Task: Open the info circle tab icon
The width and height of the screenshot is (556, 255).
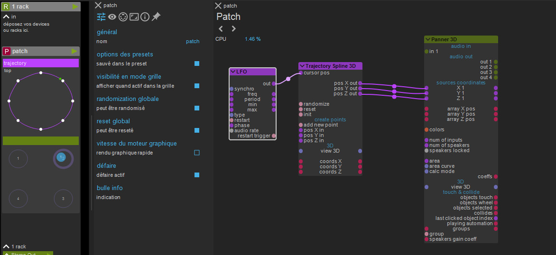Action: [145, 17]
